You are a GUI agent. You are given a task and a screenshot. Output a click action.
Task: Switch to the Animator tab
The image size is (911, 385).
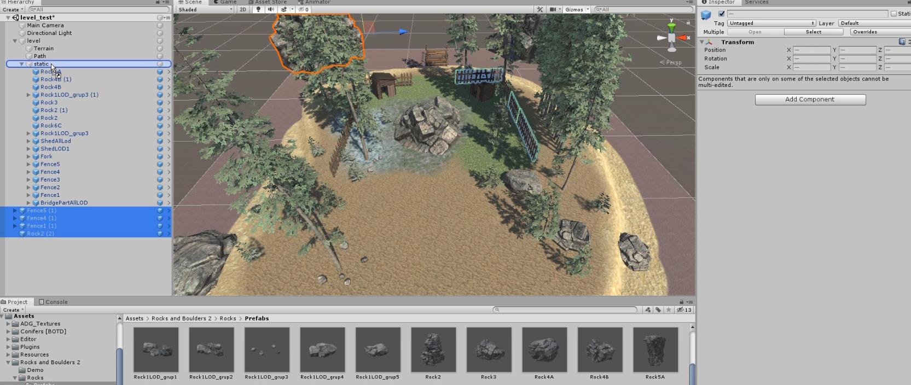tap(314, 2)
